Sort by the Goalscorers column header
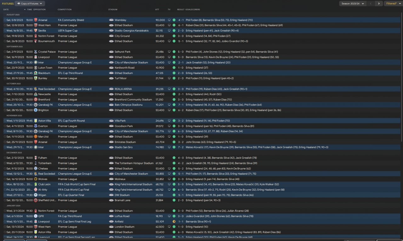This screenshot has width=403, height=241. tap(193, 9)
